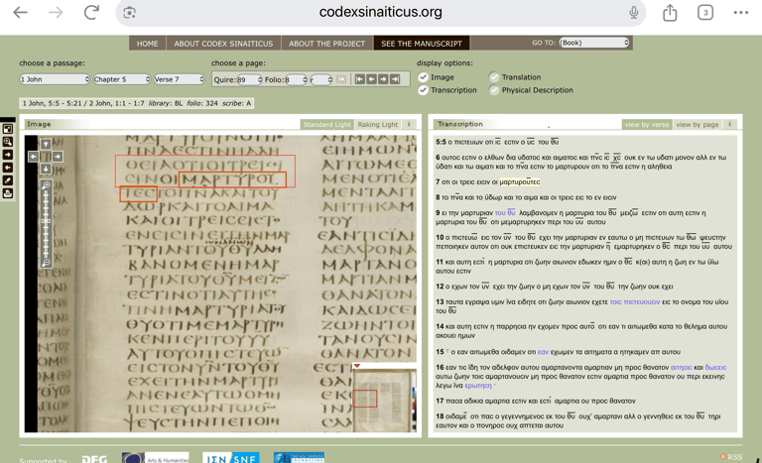Click the browser forward arrow

[56, 12]
